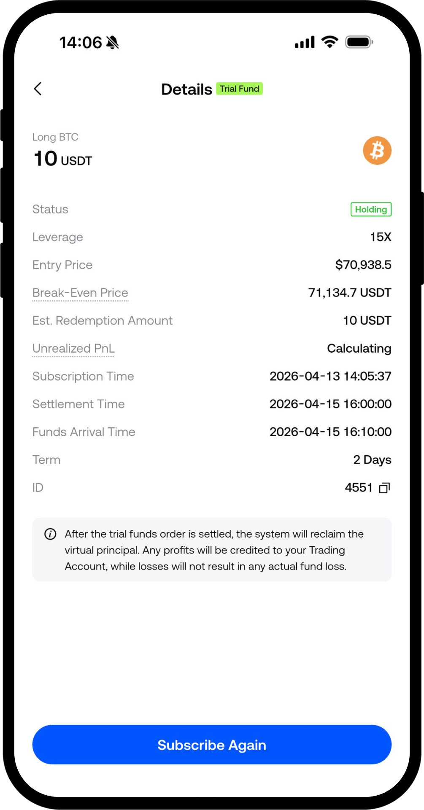Tap the back arrow icon
Screen dimensions: 424x810
coord(38,89)
